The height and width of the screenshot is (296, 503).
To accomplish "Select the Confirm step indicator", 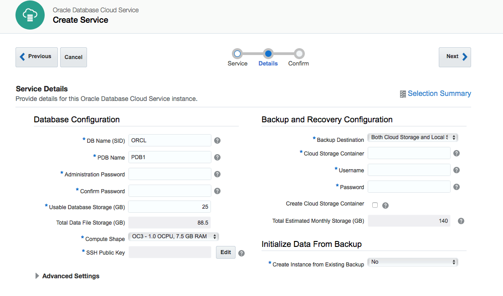I will coord(298,52).
